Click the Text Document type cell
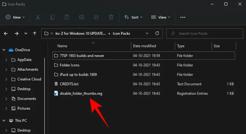 (189, 84)
